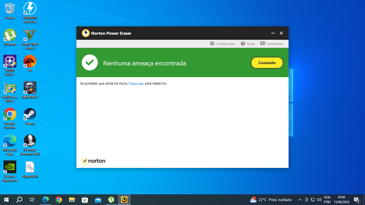Select the Steam desktop shortcut
365x205 pixels.
click(30, 117)
